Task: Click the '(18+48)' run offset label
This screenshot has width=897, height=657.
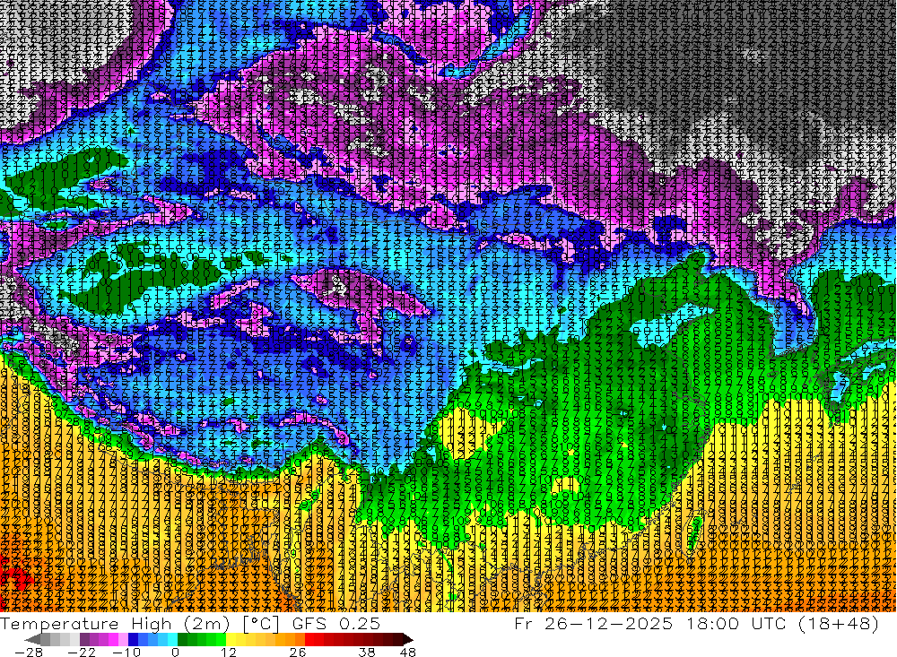Action: (x=839, y=624)
